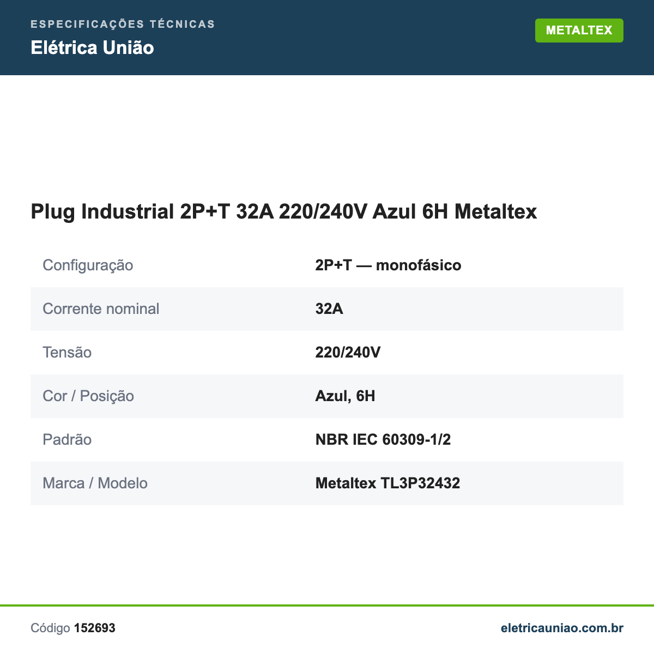Open the eletricauniao.com.br link
The width and height of the screenshot is (654, 654).
562,628
